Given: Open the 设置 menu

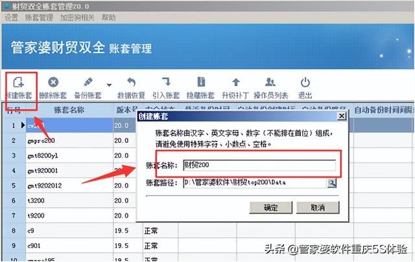Looking at the screenshot, I should pos(12,17).
